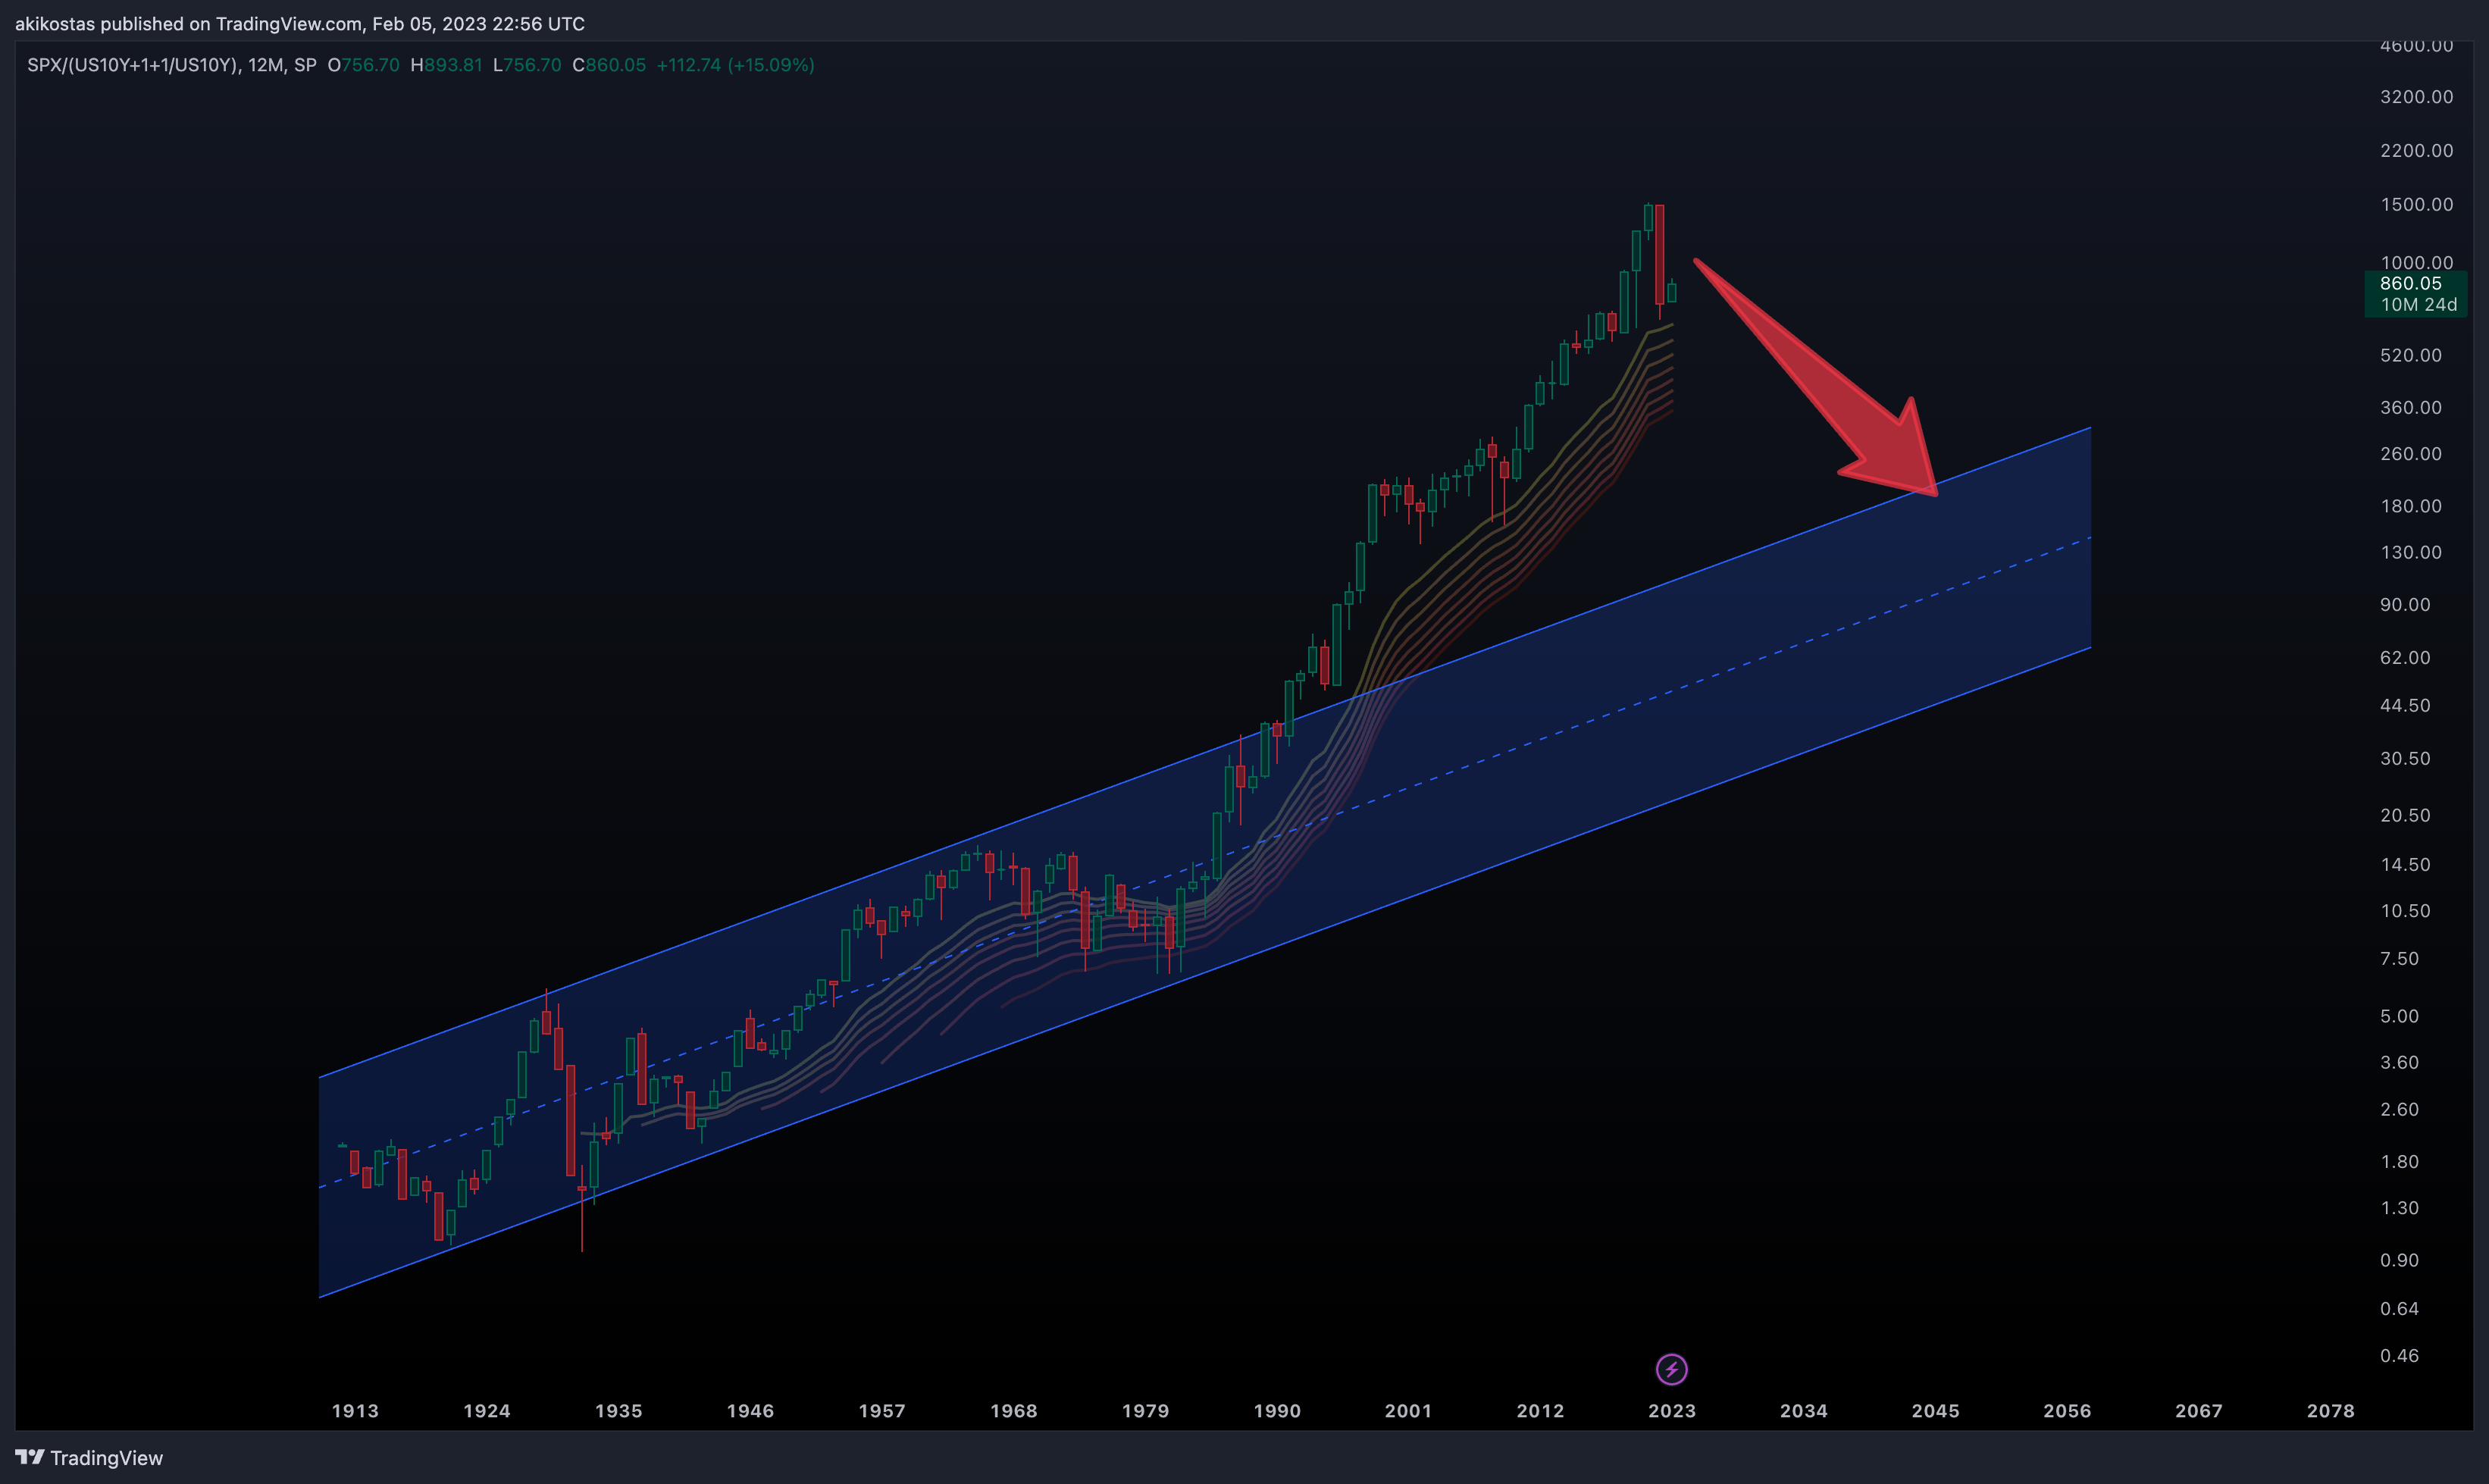Click the current price label 860.05
The height and width of the screenshot is (1484, 2489).
(x=2410, y=283)
